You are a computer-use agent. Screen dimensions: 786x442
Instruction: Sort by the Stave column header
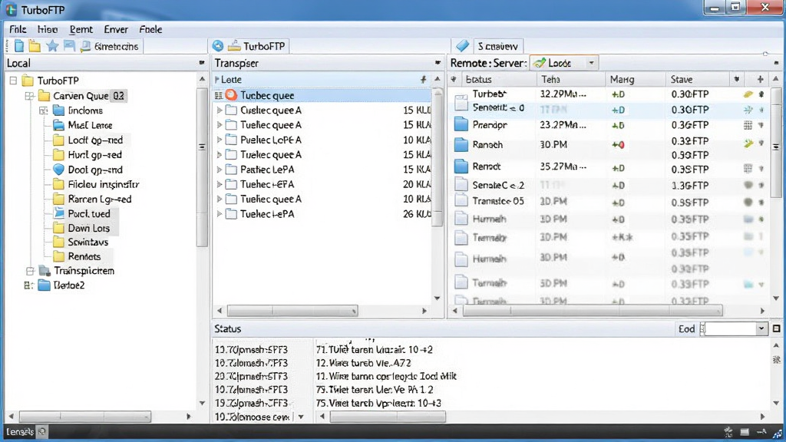pyautogui.click(x=697, y=79)
